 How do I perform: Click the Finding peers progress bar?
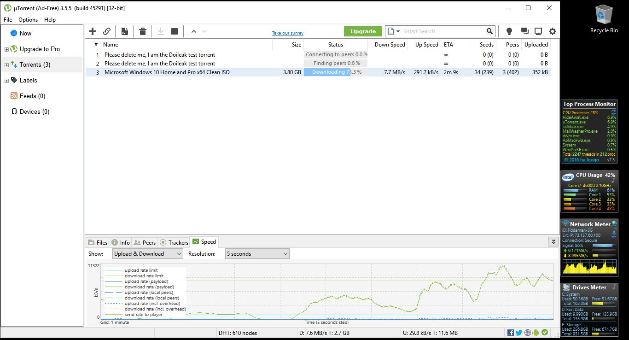click(336, 64)
